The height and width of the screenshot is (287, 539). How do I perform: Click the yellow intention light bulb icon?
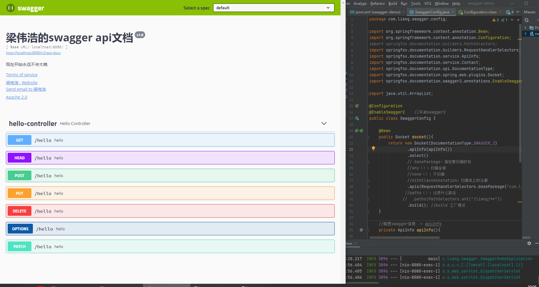click(373, 148)
